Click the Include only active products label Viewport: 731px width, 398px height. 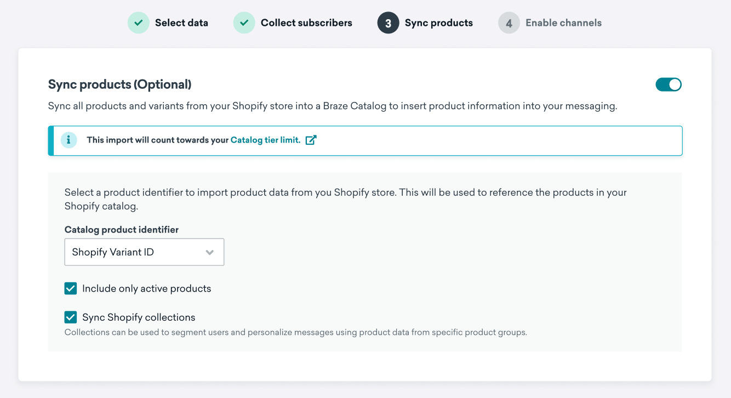(x=146, y=288)
